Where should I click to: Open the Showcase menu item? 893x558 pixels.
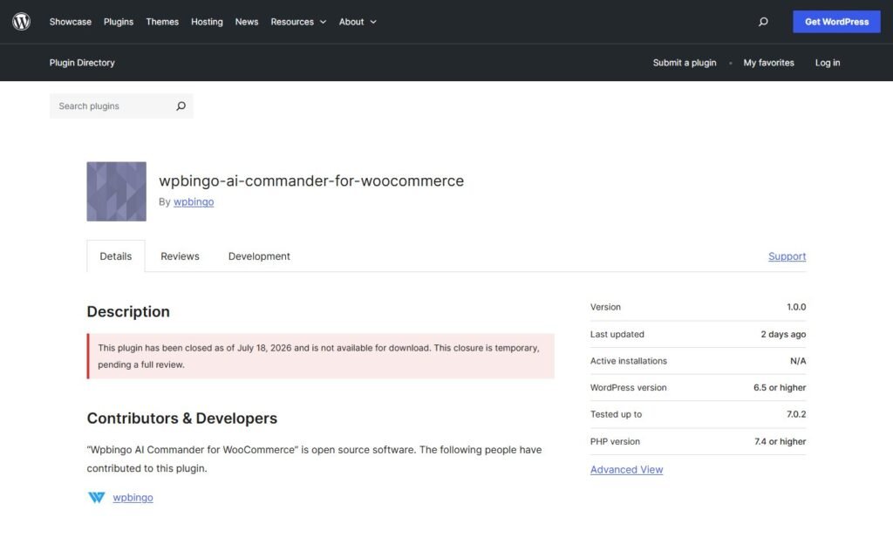pyautogui.click(x=70, y=22)
